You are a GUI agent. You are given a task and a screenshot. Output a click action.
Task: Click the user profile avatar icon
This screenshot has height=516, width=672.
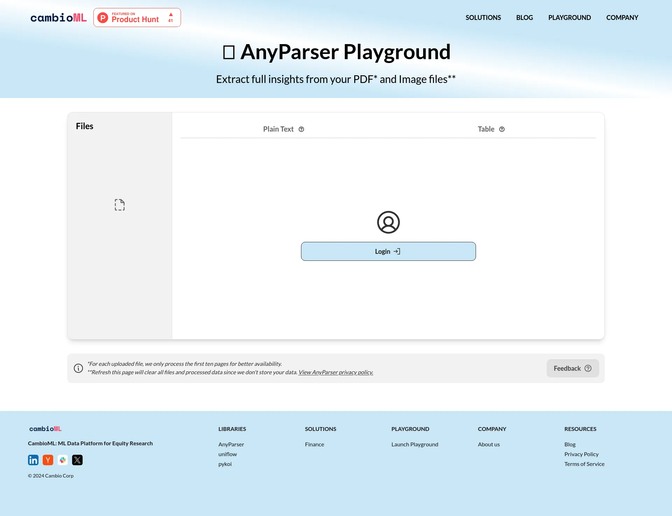click(x=388, y=222)
